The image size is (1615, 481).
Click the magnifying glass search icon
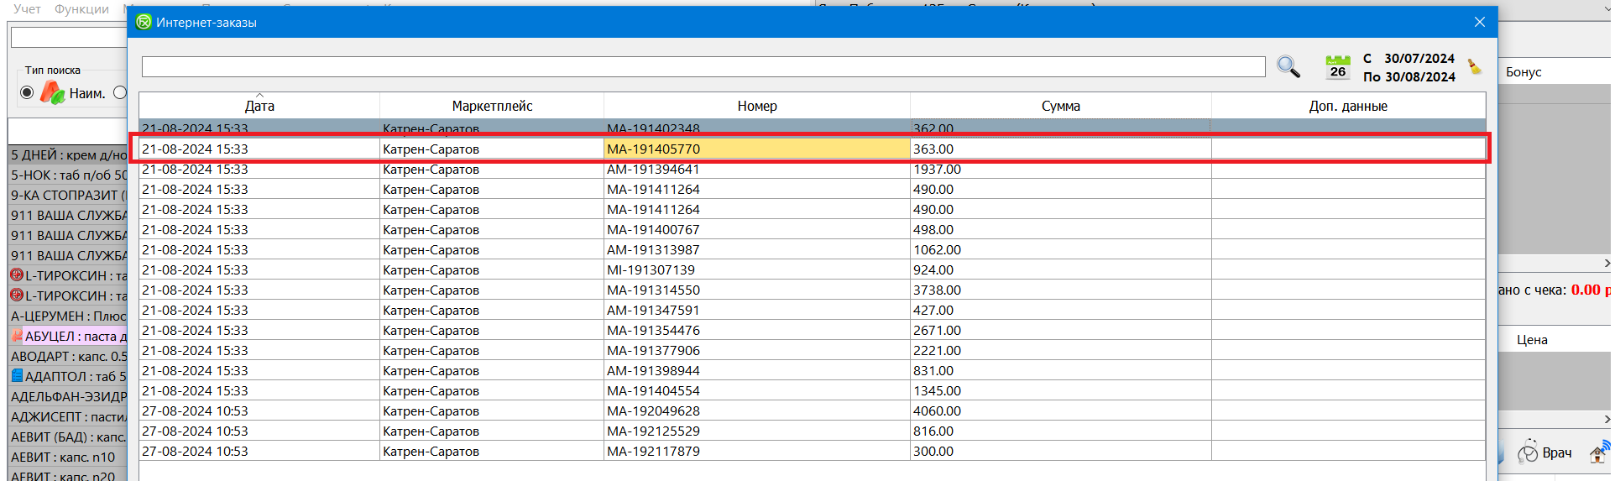(x=1288, y=66)
